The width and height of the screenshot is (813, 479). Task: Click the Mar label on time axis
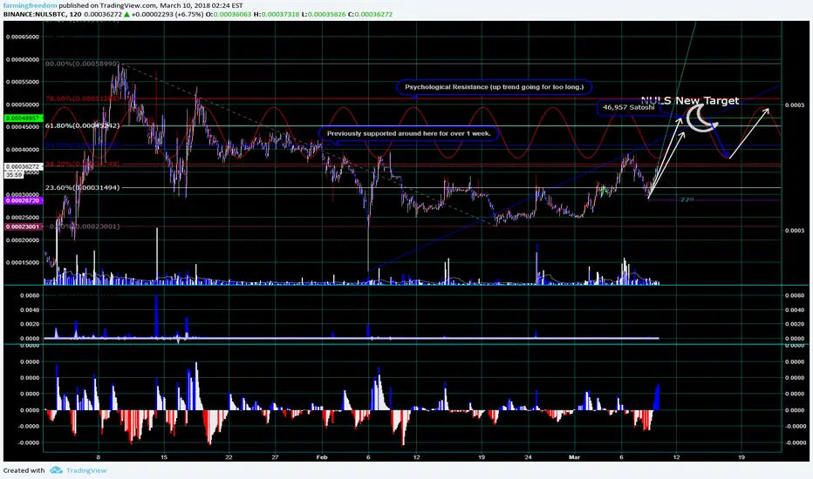click(x=574, y=457)
